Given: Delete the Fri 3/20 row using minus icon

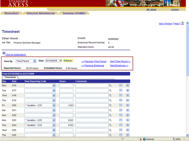Looking at the screenshot, I should click(x=121, y=105).
